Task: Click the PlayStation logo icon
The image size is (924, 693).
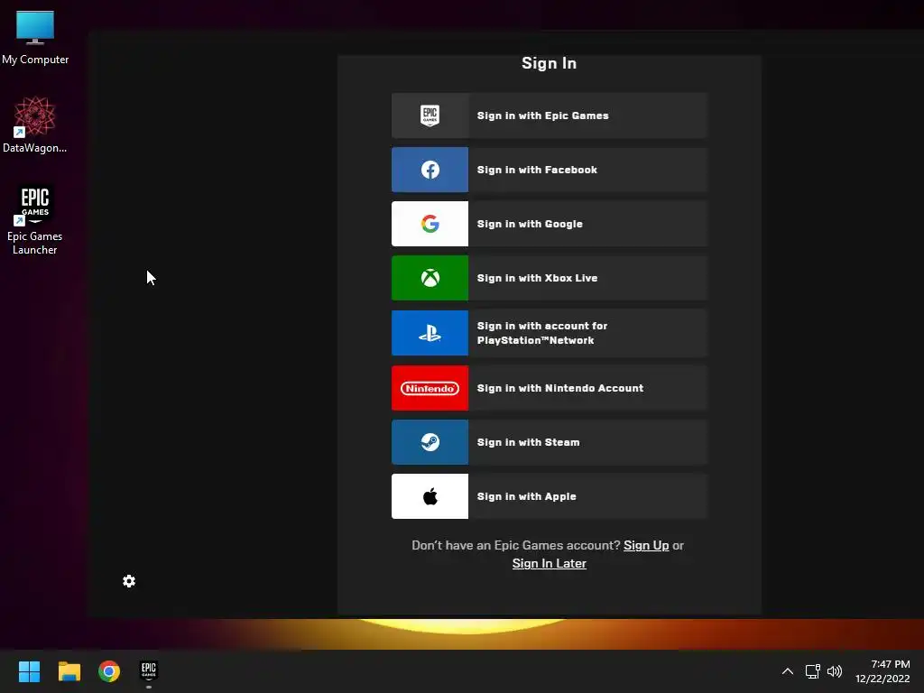Action: click(430, 334)
